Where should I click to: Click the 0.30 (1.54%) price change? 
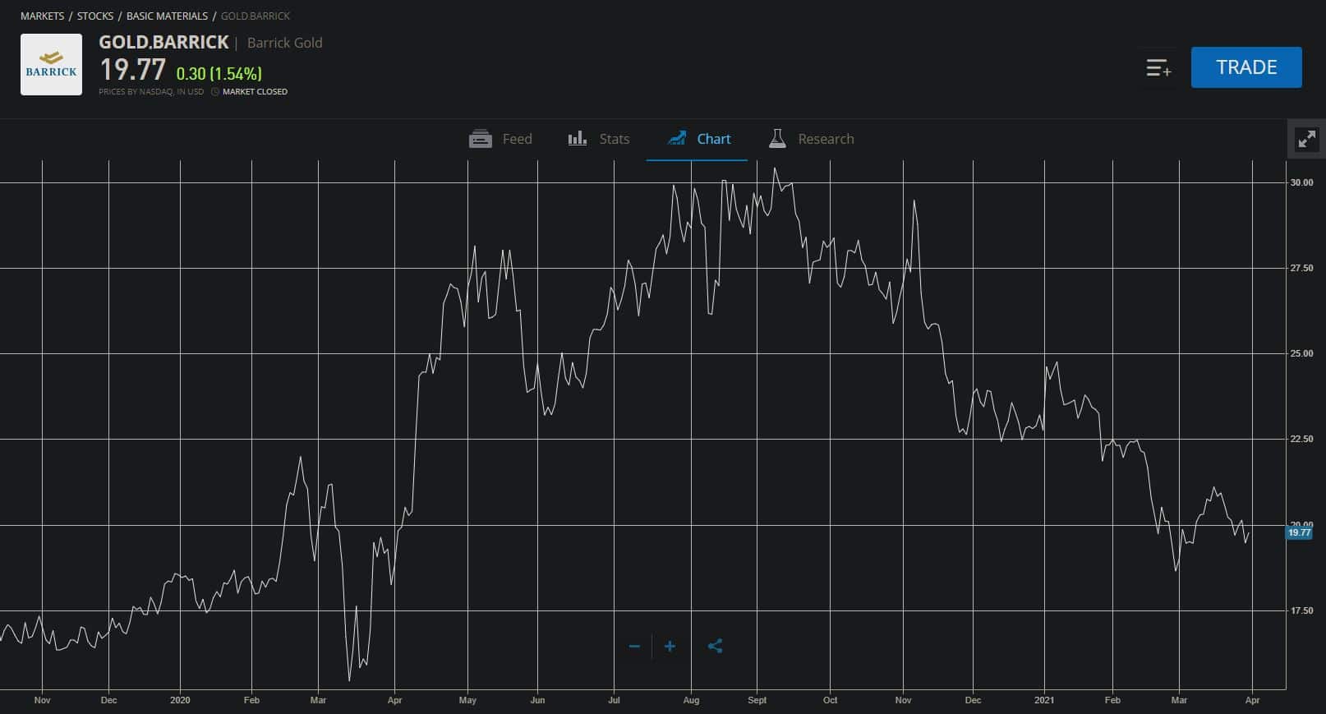[x=219, y=74]
